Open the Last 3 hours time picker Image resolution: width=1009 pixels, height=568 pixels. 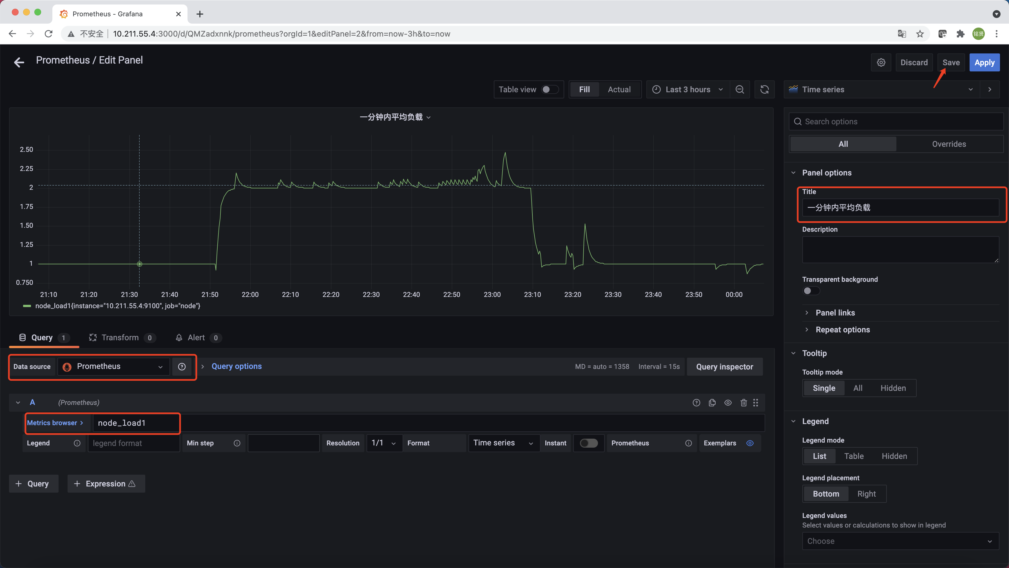click(x=688, y=90)
